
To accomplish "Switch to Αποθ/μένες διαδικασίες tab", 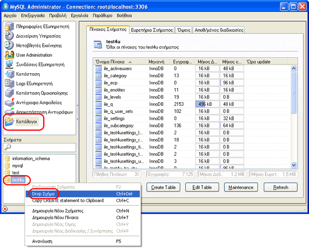I will (x=219, y=30).
